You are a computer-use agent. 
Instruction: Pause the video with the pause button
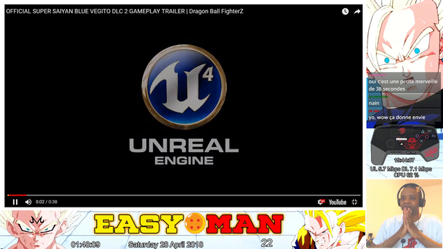[x=15, y=202]
